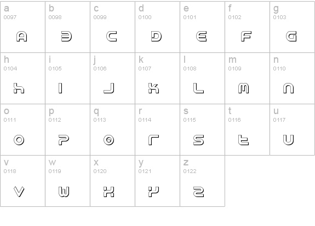Image resolution: width=315 pixels, height=226 pixels.
Task: Select the o glyph cell (0111)
Action: (22, 129)
